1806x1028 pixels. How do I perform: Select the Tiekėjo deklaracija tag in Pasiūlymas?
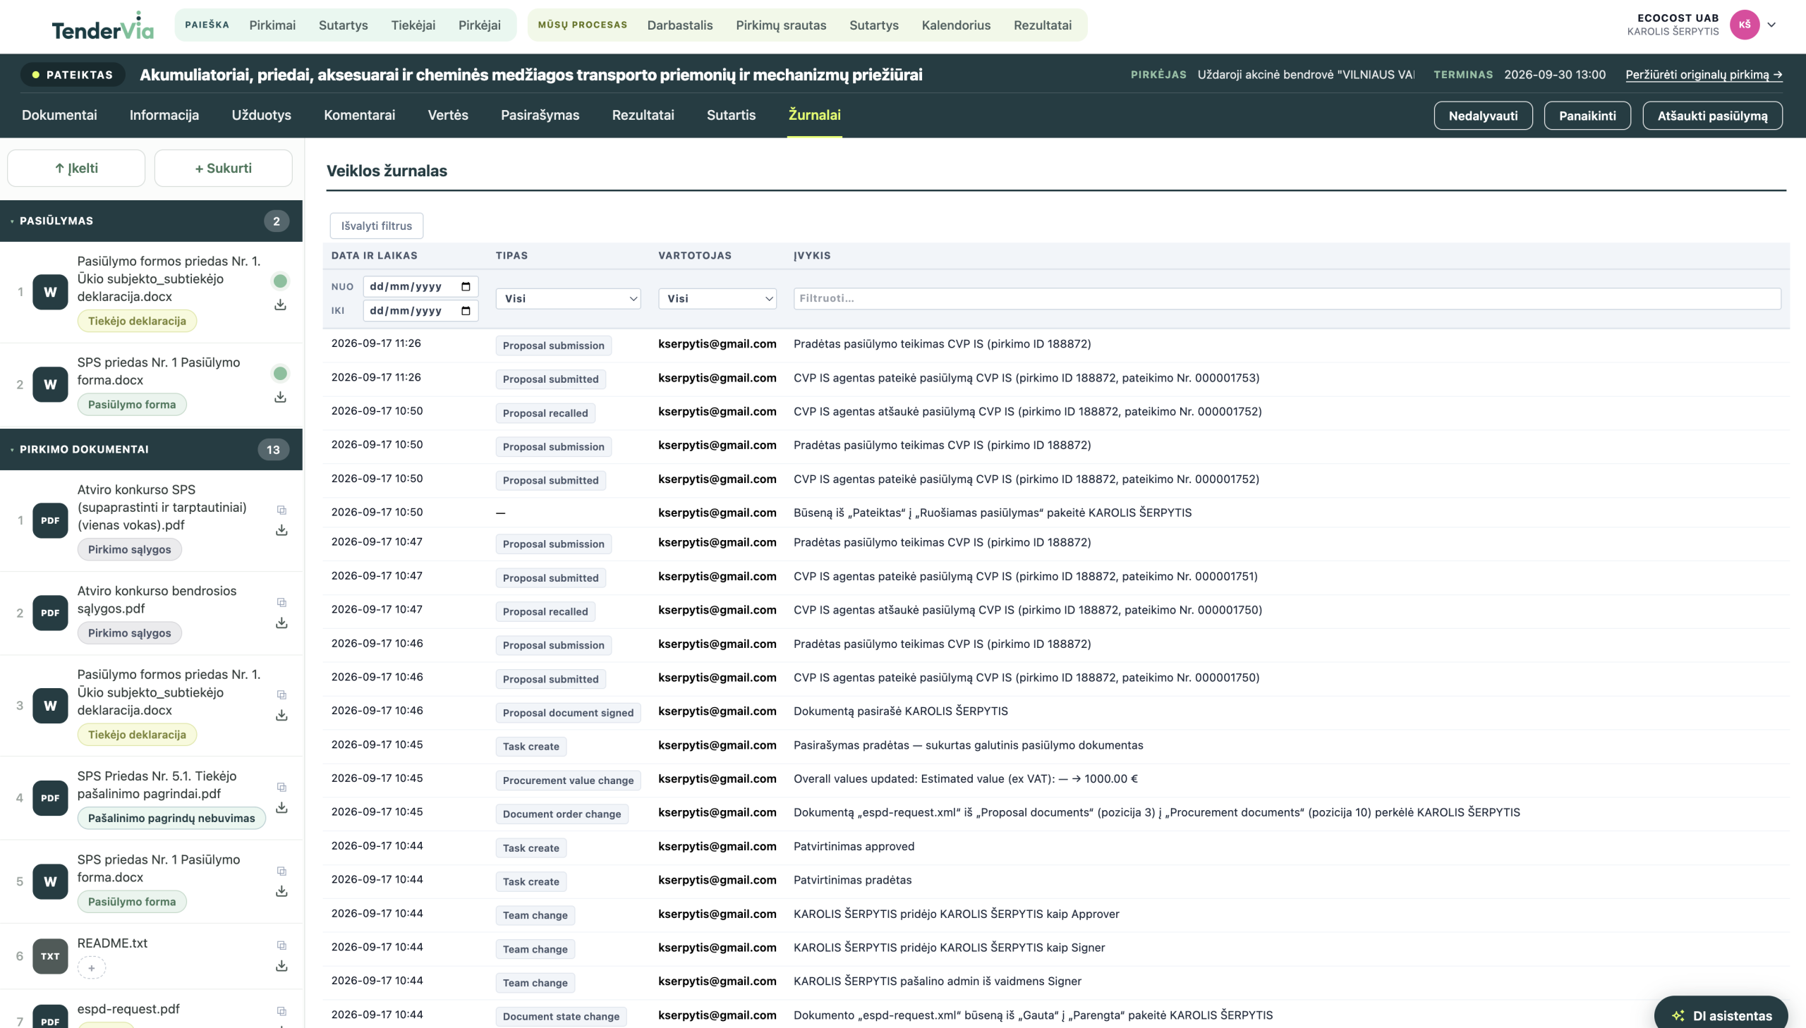click(x=137, y=322)
